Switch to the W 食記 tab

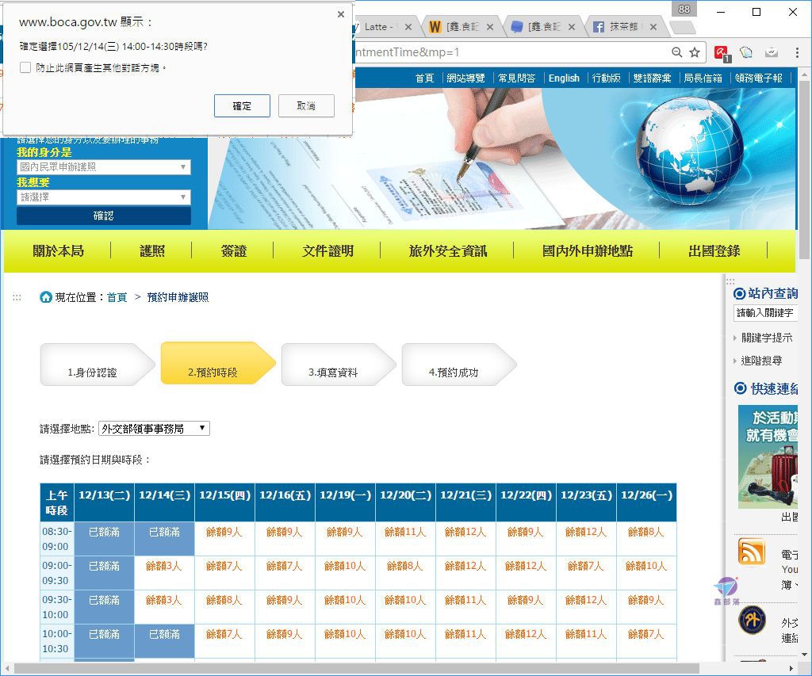456,27
